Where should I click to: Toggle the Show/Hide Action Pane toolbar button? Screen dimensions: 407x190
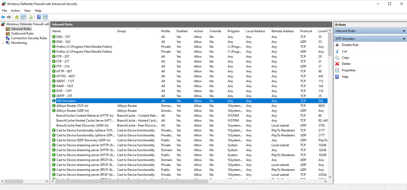click(x=45, y=17)
